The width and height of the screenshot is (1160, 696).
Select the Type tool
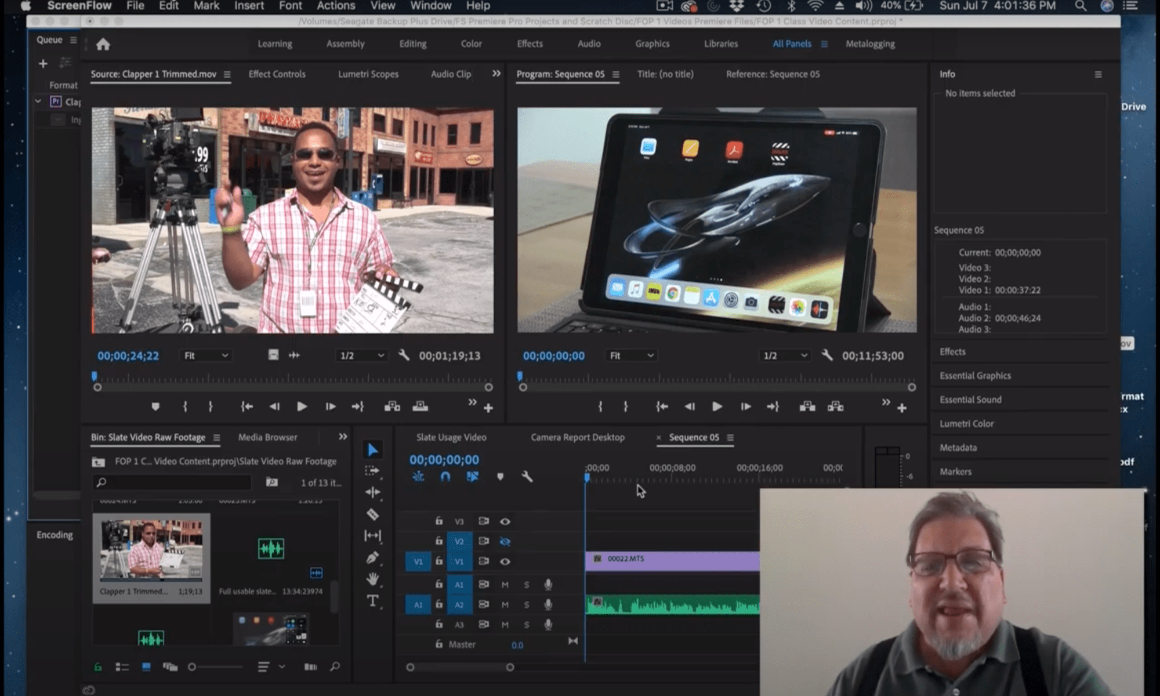pos(372,601)
